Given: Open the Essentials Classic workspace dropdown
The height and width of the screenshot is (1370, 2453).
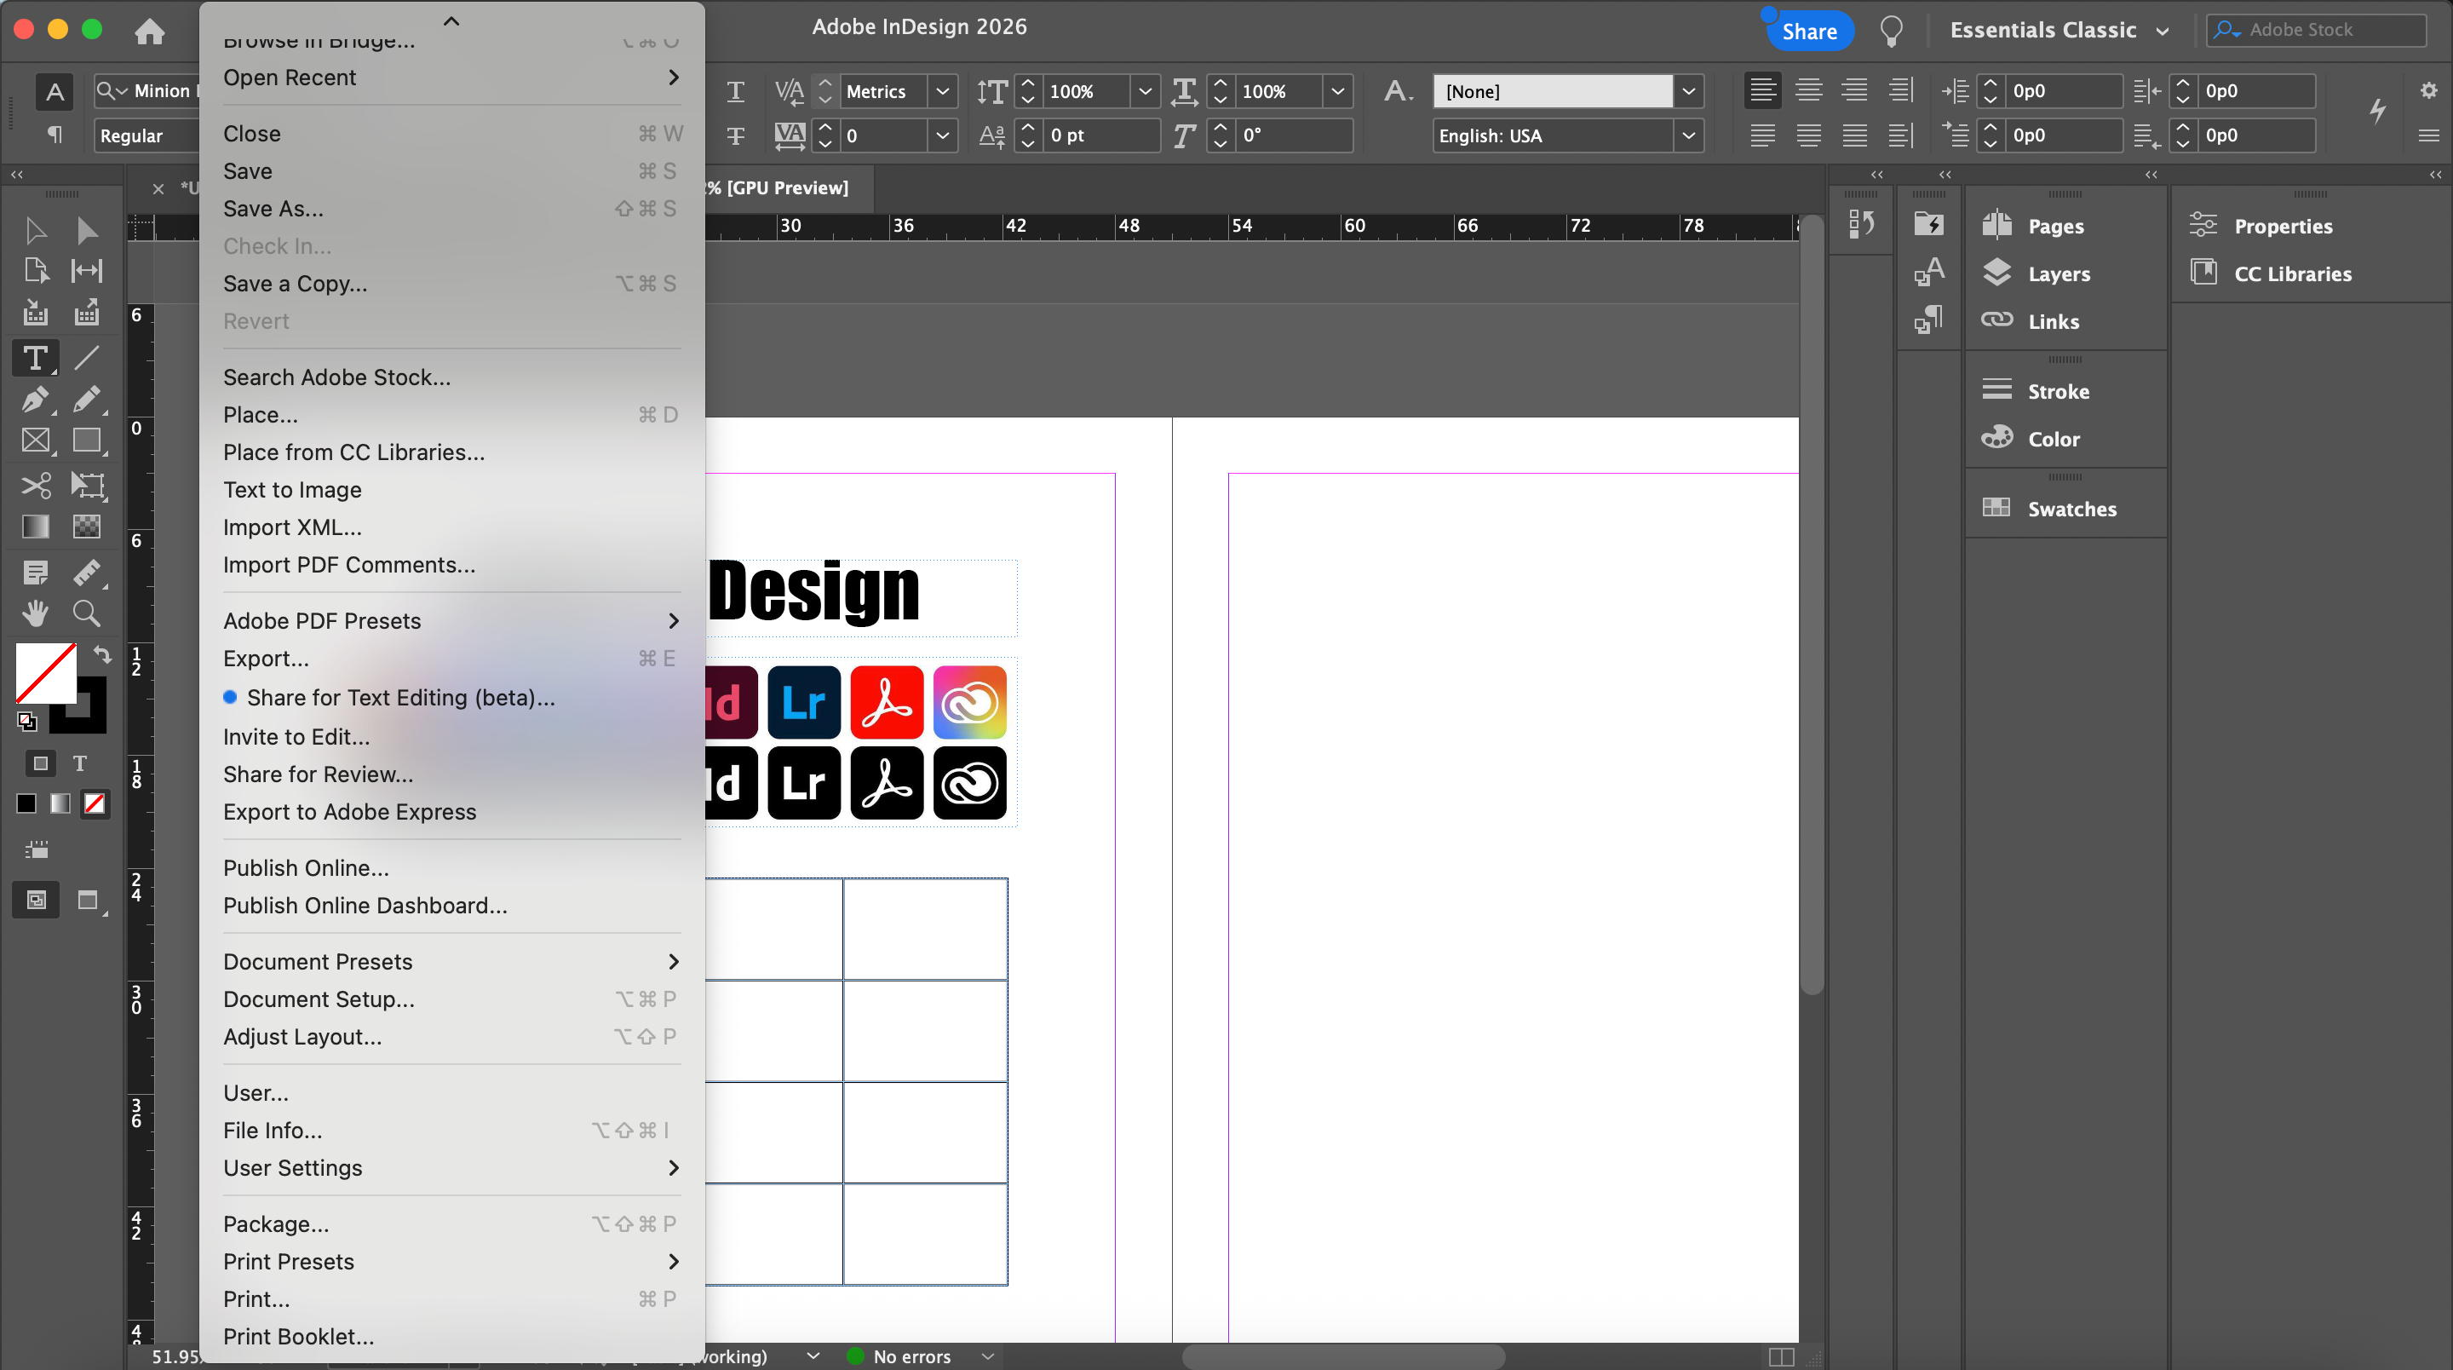Looking at the screenshot, I should click(x=2059, y=31).
